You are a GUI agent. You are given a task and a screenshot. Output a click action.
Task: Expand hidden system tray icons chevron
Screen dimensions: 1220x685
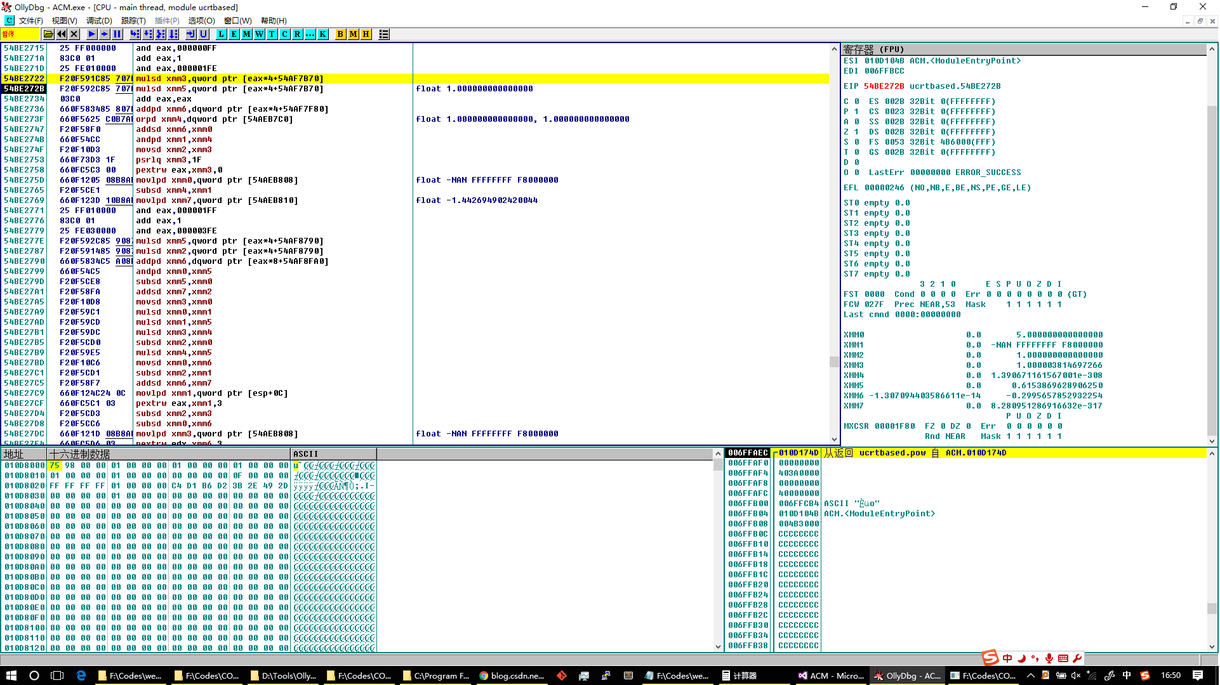click(x=1030, y=675)
